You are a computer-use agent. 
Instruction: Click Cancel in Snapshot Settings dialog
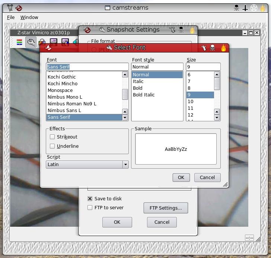coord(162,222)
